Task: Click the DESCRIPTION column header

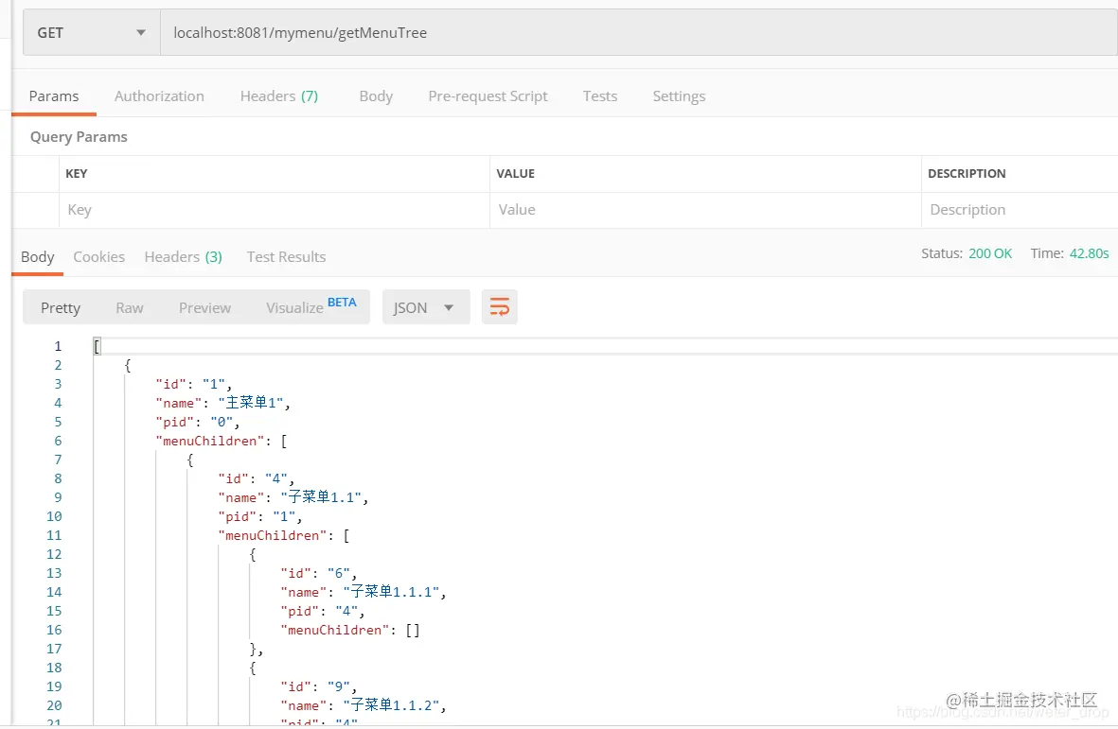Action: click(x=967, y=174)
